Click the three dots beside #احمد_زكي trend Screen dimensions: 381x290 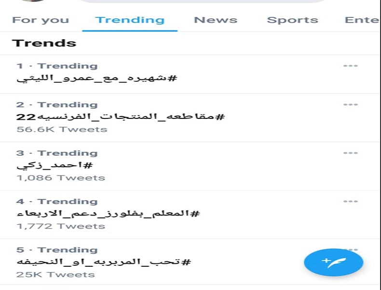click(350, 153)
